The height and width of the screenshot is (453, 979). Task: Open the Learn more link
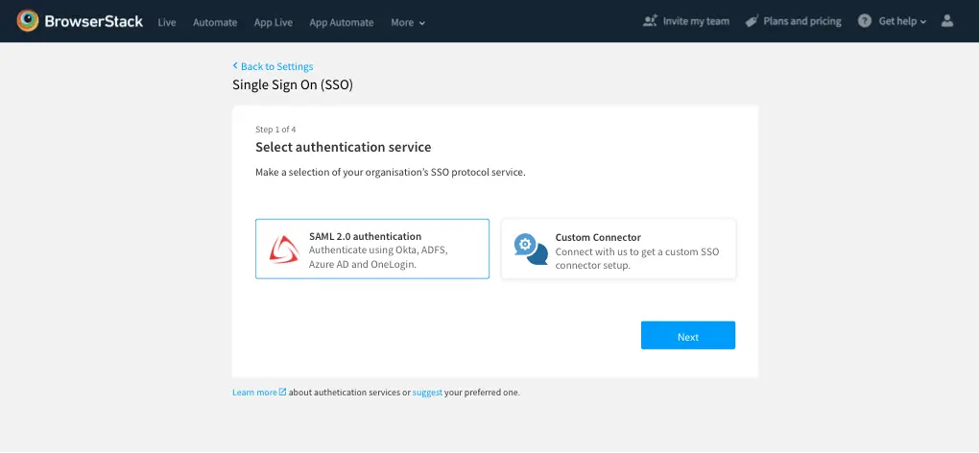click(x=254, y=393)
